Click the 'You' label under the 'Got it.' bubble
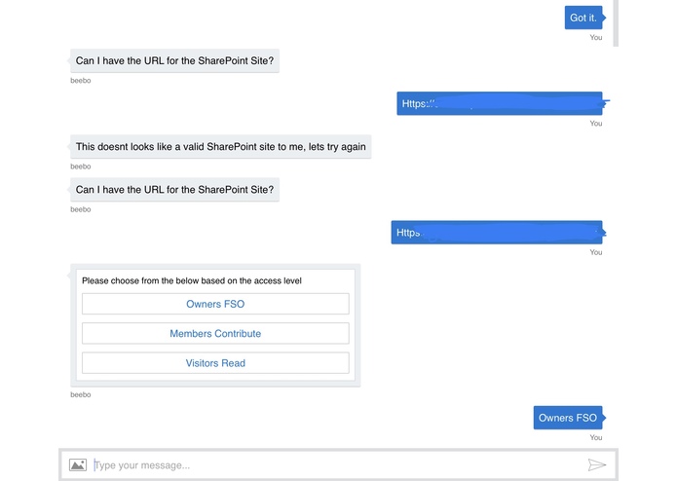Viewport: 677px width, 481px height. [596, 38]
